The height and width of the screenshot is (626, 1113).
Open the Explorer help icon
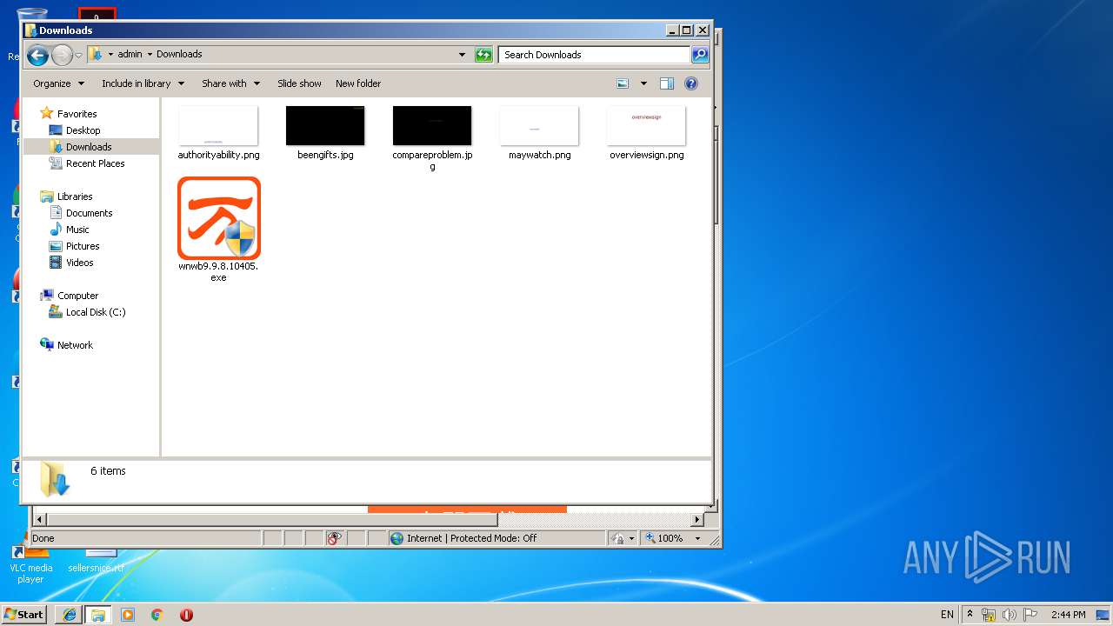[x=691, y=83]
